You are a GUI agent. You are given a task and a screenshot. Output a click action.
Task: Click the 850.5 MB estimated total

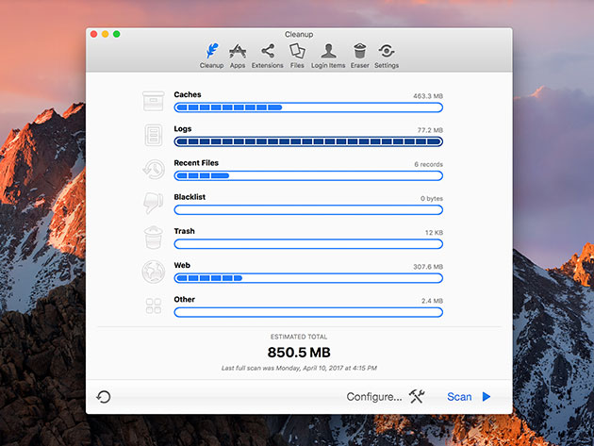299,353
